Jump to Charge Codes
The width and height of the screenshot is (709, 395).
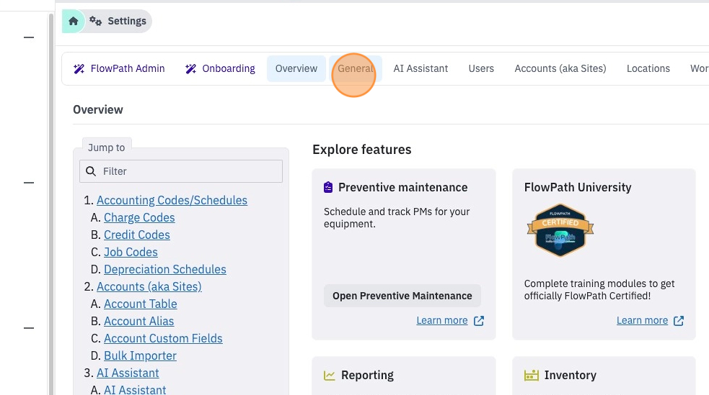click(139, 217)
